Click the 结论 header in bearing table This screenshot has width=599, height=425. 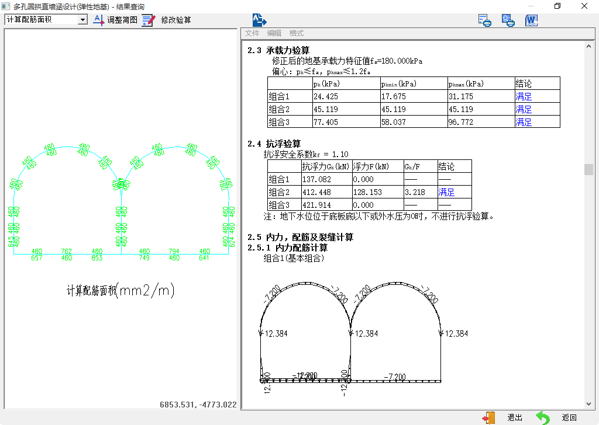point(524,83)
